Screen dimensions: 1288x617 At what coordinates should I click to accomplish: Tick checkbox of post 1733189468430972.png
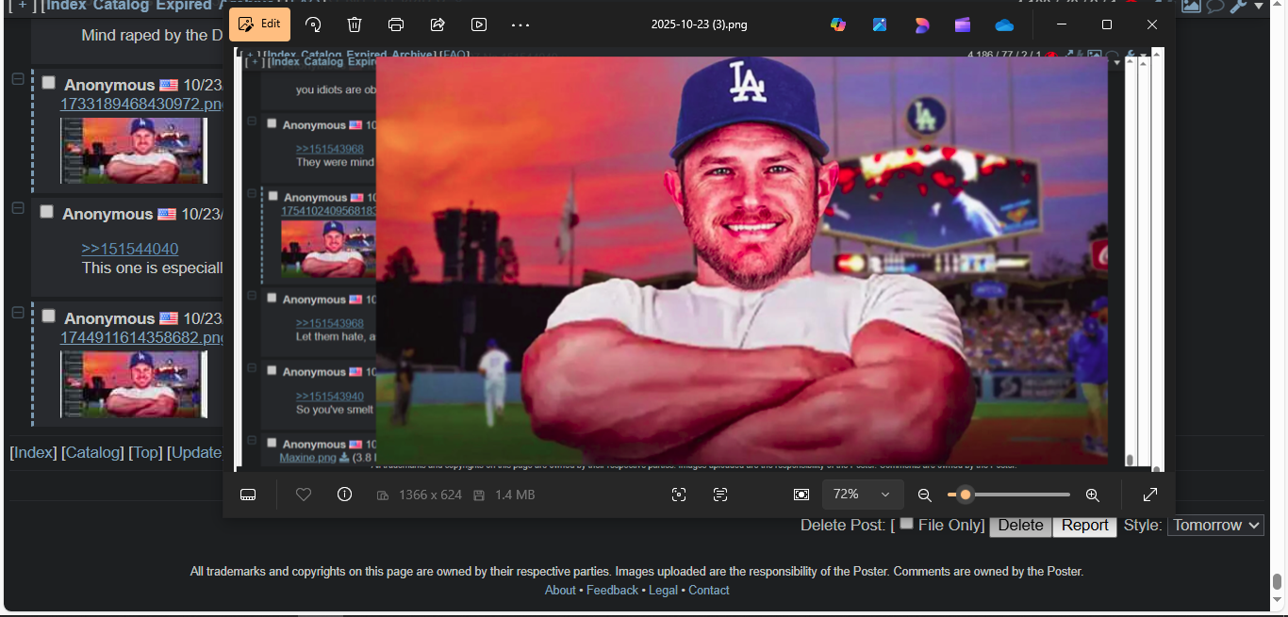click(x=49, y=83)
